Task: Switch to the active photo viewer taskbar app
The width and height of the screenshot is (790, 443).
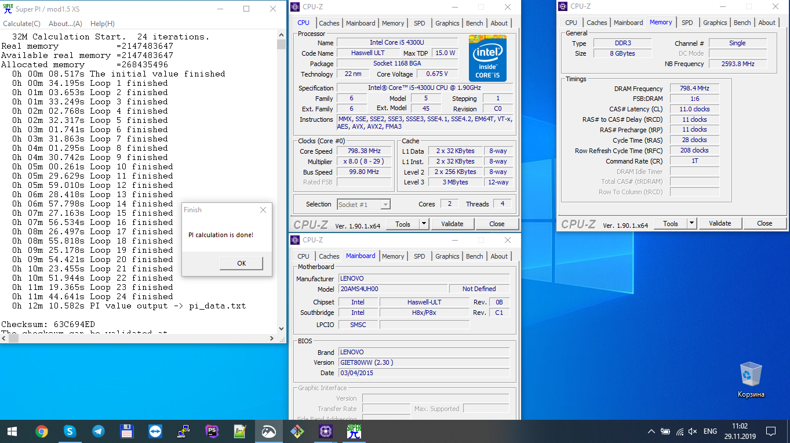Action: click(268, 431)
